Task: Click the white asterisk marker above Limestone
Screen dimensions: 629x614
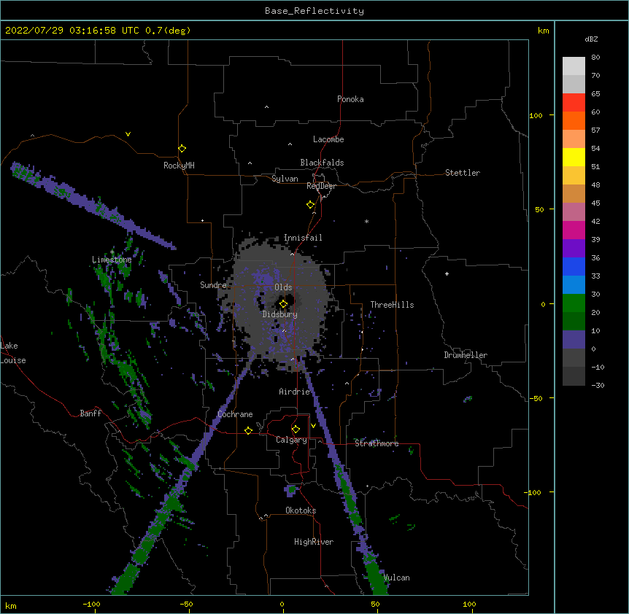Action: 112,252
